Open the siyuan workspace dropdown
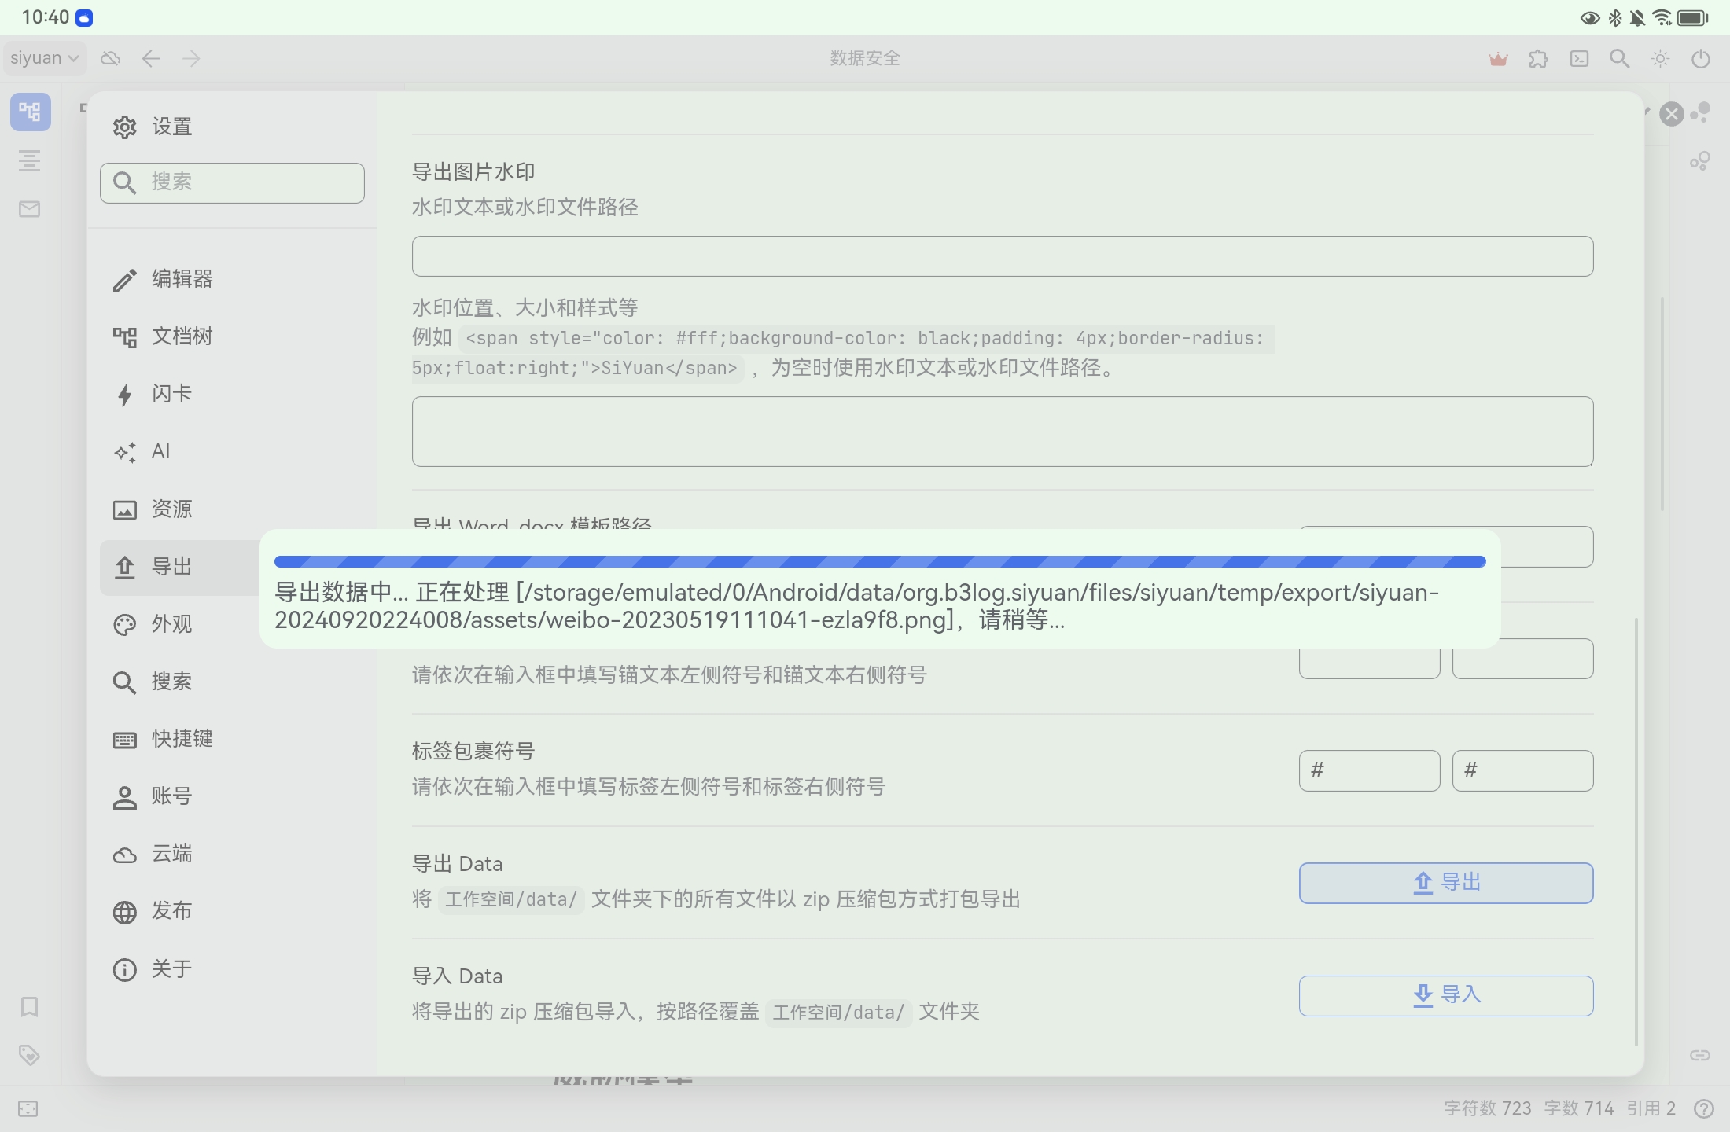This screenshot has width=1730, height=1132. point(43,57)
